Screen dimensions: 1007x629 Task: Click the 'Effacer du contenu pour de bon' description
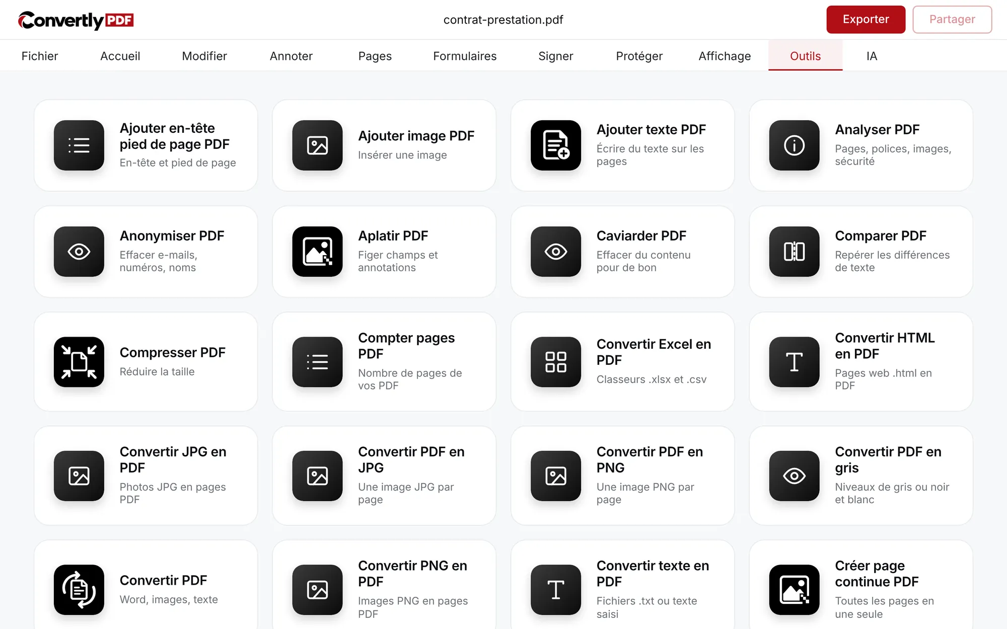click(643, 261)
